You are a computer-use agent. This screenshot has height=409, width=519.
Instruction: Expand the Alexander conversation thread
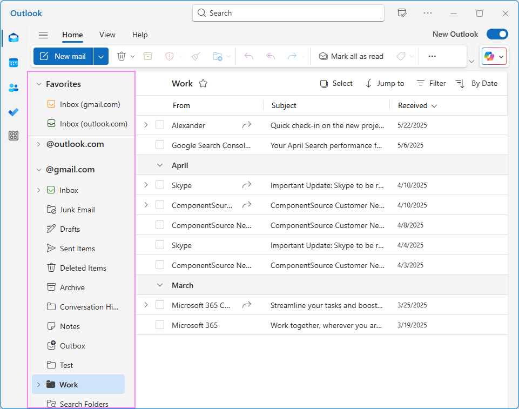pos(146,125)
